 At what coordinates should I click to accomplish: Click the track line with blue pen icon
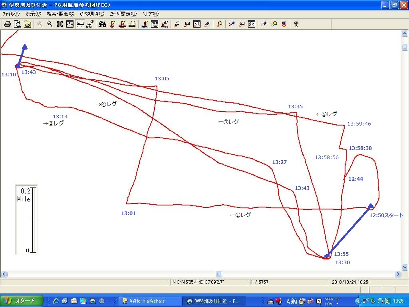tap(232, 24)
